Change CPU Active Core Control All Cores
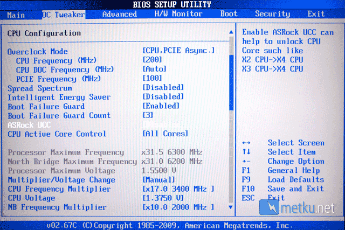This screenshot has height=230, width=345. [x=165, y=134]
